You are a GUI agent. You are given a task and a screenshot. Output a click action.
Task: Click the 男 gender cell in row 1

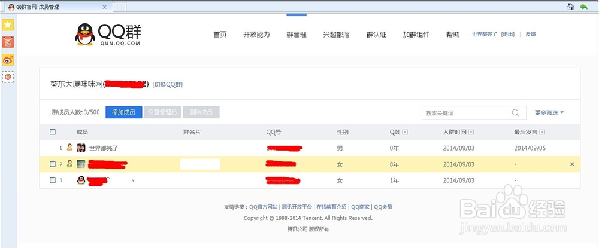[340, 148]
